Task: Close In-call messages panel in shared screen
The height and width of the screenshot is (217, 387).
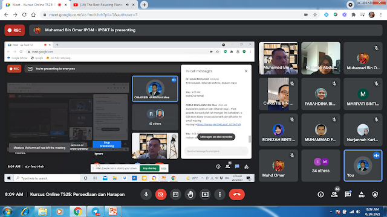Action: [x=246, y=71]
